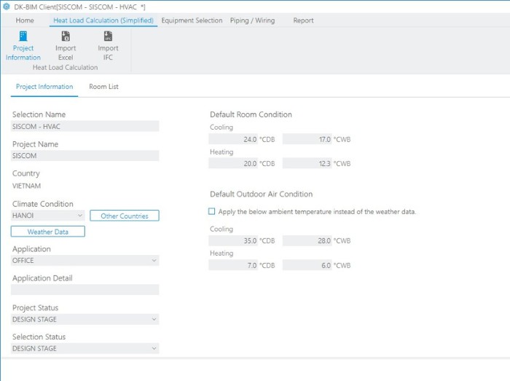Click the DK-BIM Client app icon
510x381 pixels.
(x=6, y=7)
